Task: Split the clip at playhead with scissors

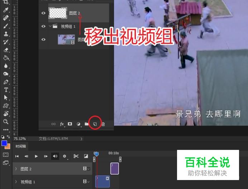Action: [x=76, y=156]
